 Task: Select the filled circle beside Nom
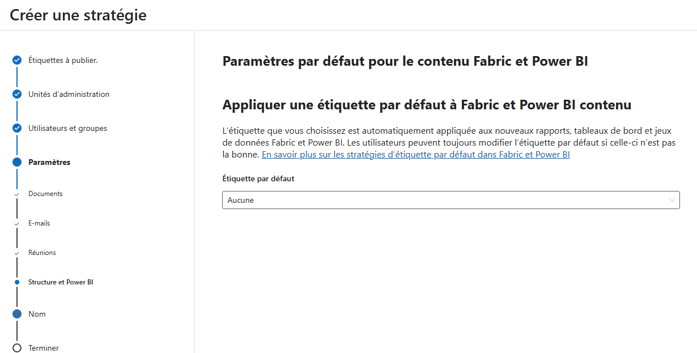click(x=17, y=314)
